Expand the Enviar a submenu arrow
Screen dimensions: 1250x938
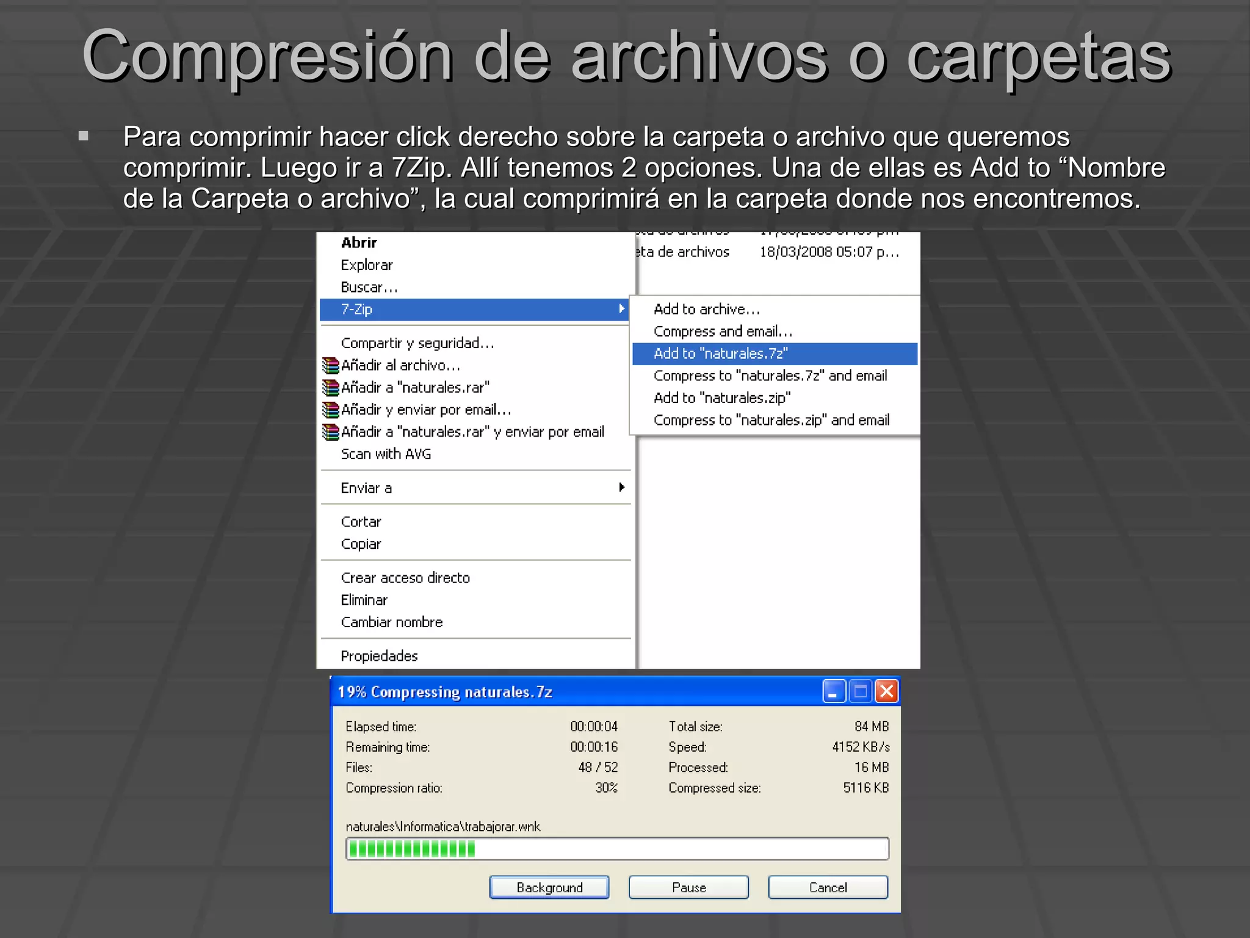click(621, 487)
